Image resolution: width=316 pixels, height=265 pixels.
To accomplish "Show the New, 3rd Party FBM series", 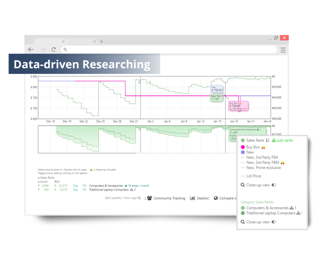I will (x=263, y=162).
